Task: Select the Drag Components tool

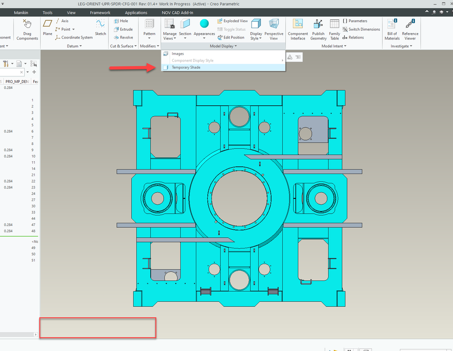Action: point(27,29)
